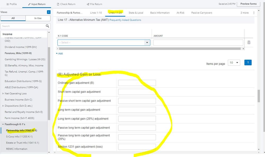Go to File Return step
Image resolution: width=265 pixels, height=157 pixels.
click(94, 4)
